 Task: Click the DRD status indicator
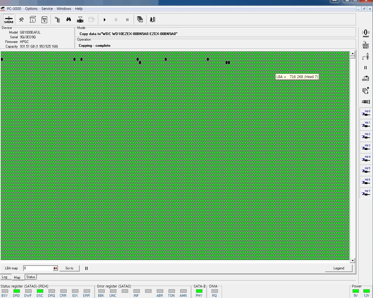pyautogui.click(x=16, y=291)
